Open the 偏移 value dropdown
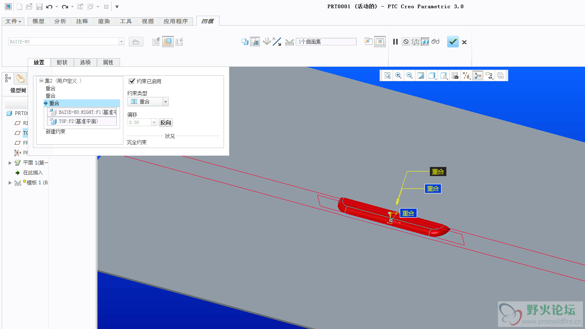 pos(154,122)
